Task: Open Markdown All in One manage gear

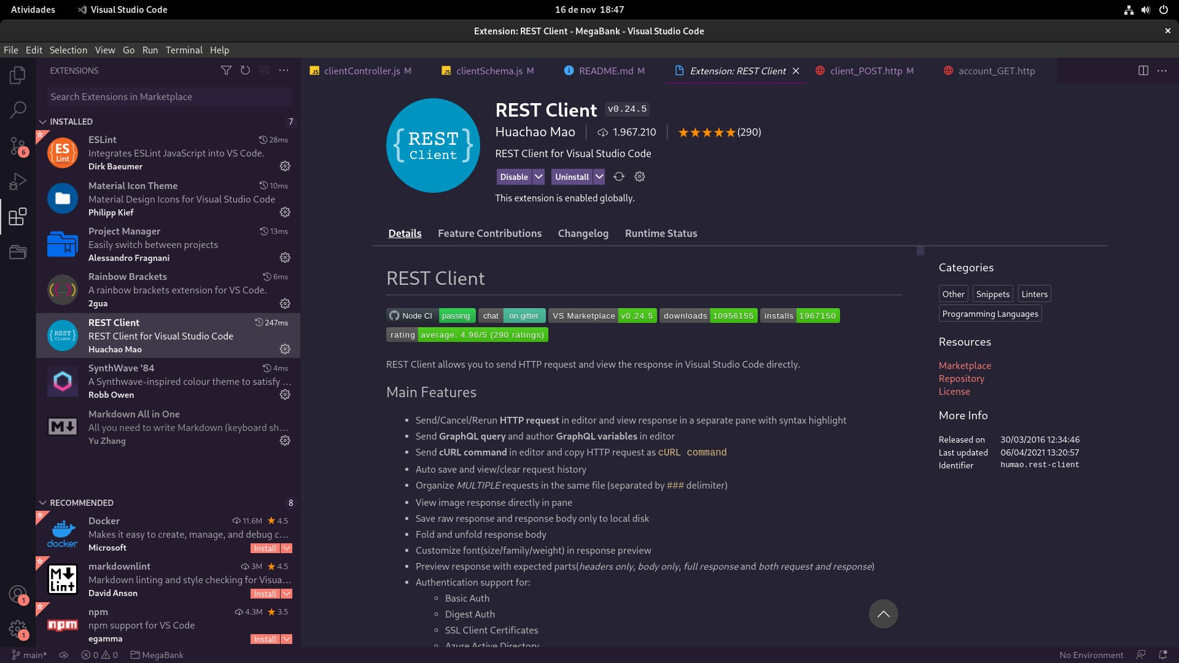Action: 285,441
